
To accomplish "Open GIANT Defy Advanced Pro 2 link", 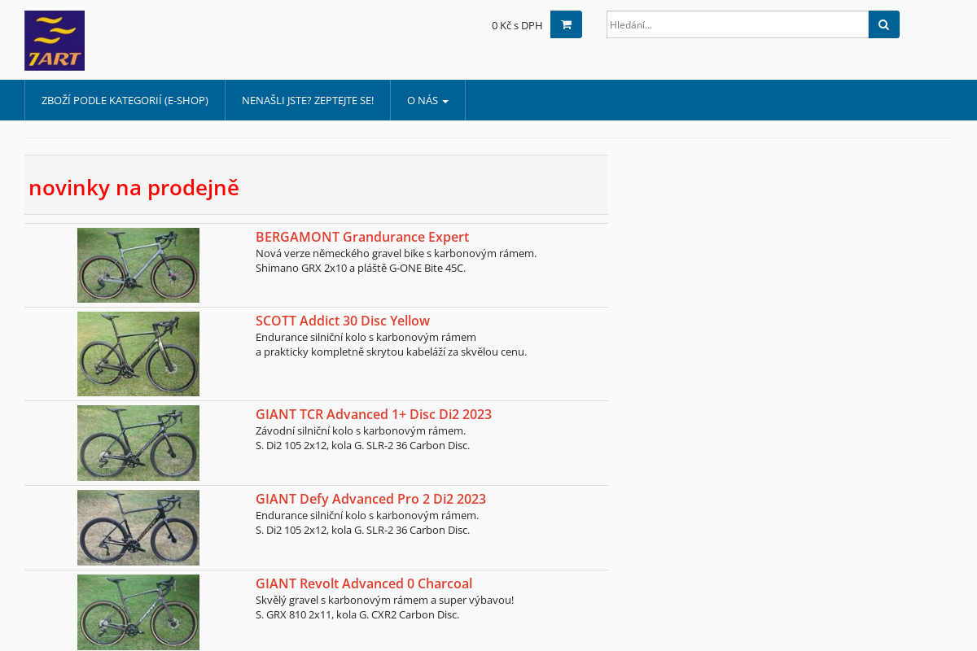I will 370,499.
